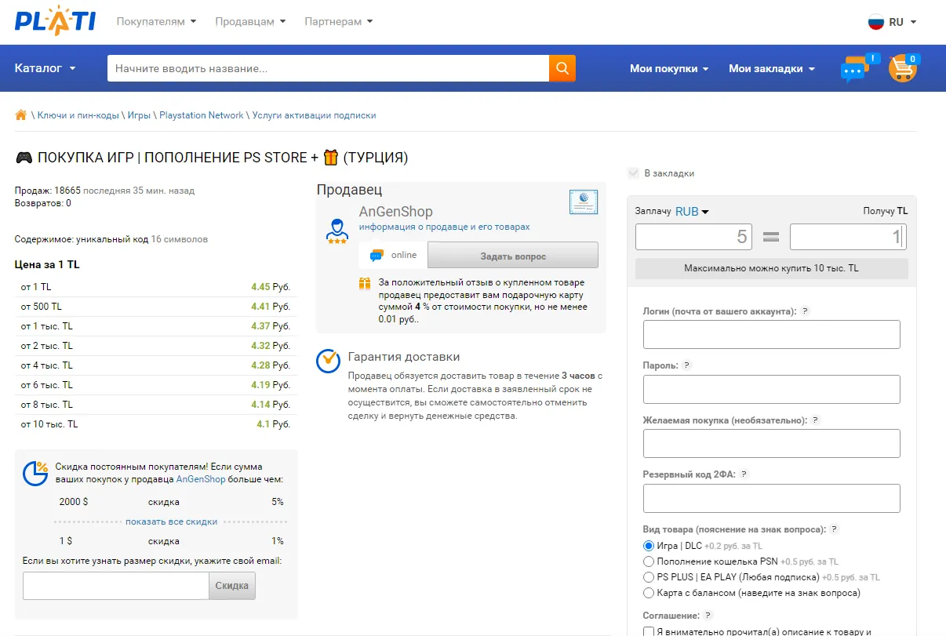Click the Russian flag icon
Image resolution: width=946 pixels, height=636 pixels.
(x=876, y=22)
